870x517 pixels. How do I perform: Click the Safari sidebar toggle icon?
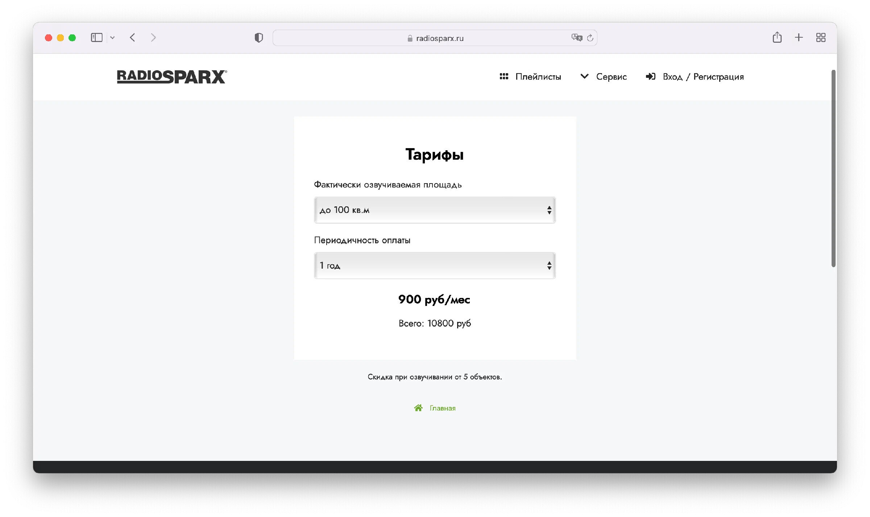96,38
